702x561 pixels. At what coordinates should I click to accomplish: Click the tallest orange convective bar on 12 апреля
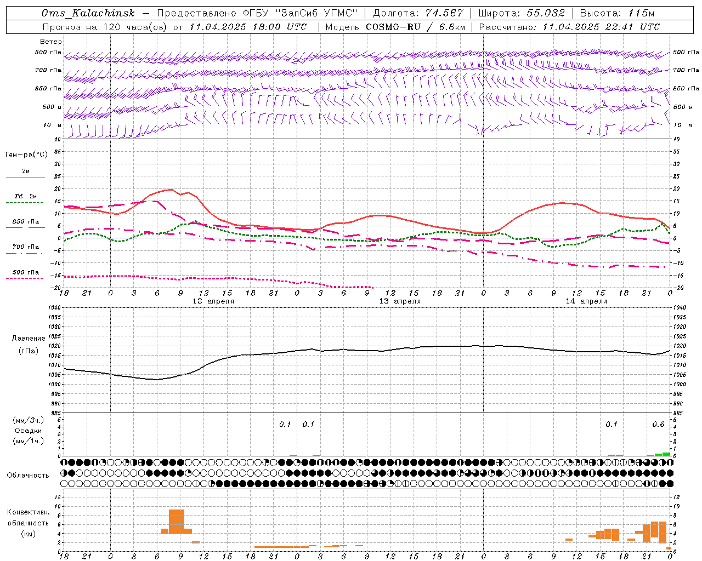[177, 522]
